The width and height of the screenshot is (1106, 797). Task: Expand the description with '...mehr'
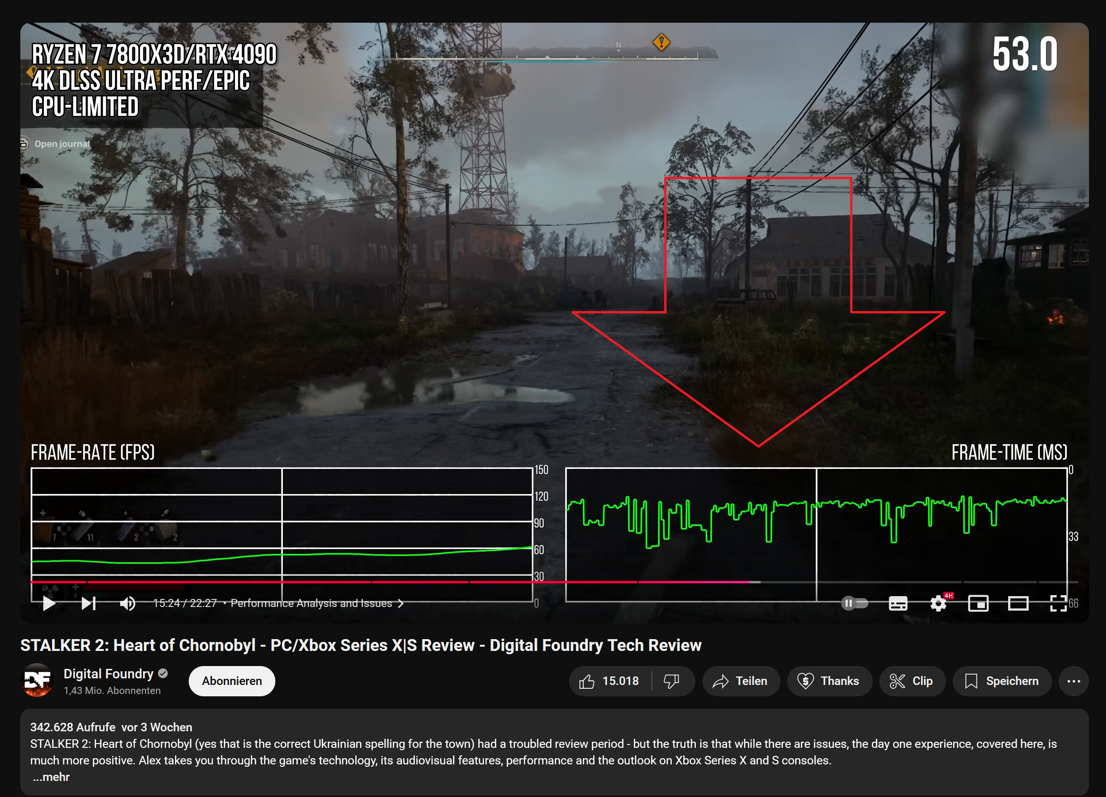tap(50, 777)
